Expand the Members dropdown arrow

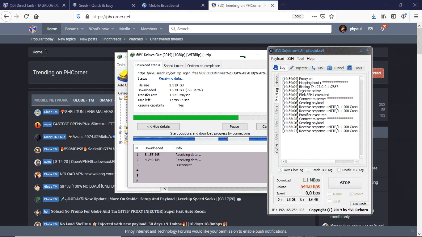point(161,29)
